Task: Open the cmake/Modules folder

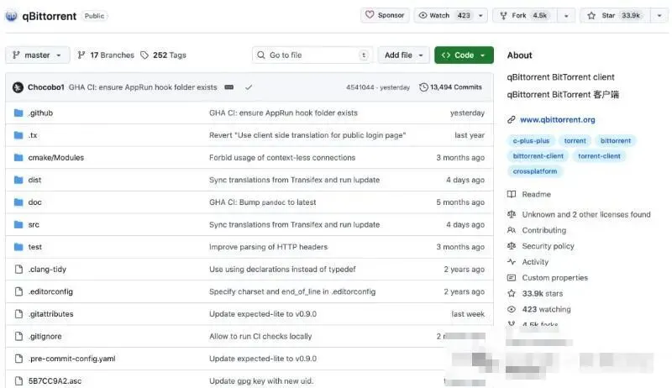Action: (x=56, y=158)
